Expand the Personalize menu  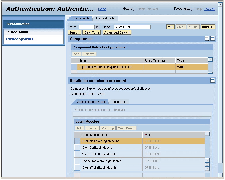(183, 9)
